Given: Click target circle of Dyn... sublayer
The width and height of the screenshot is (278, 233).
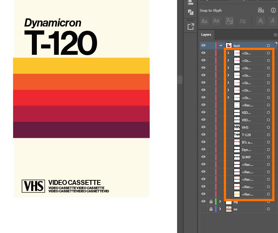Looking at the screenshot, I should tap(268, 150).
